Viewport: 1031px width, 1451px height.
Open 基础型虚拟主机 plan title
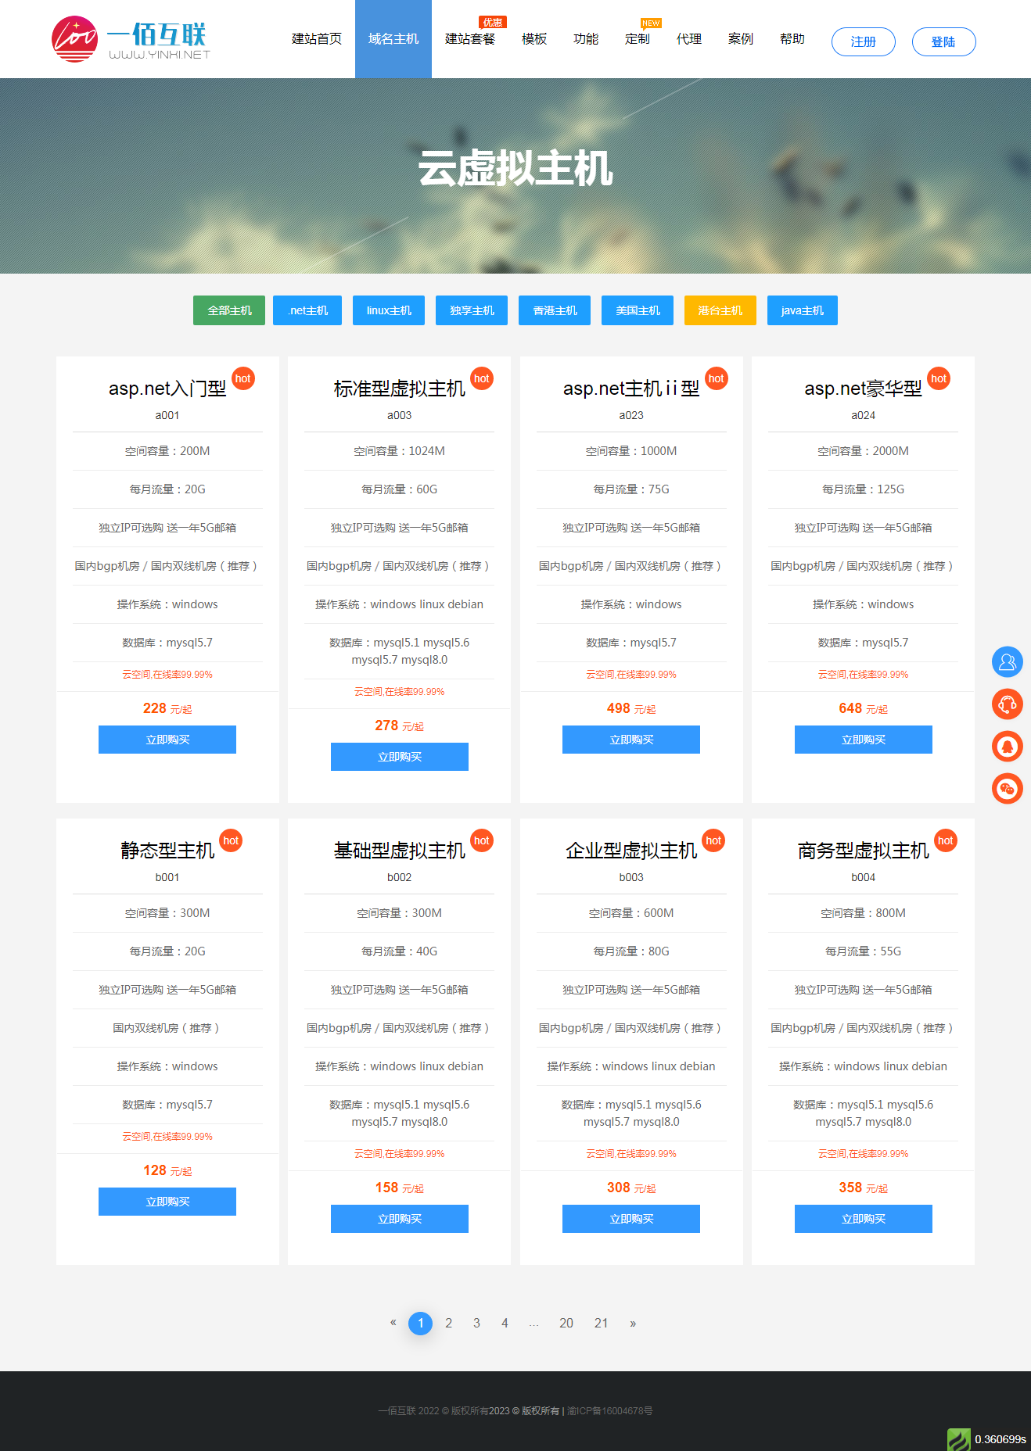[400, 851]
